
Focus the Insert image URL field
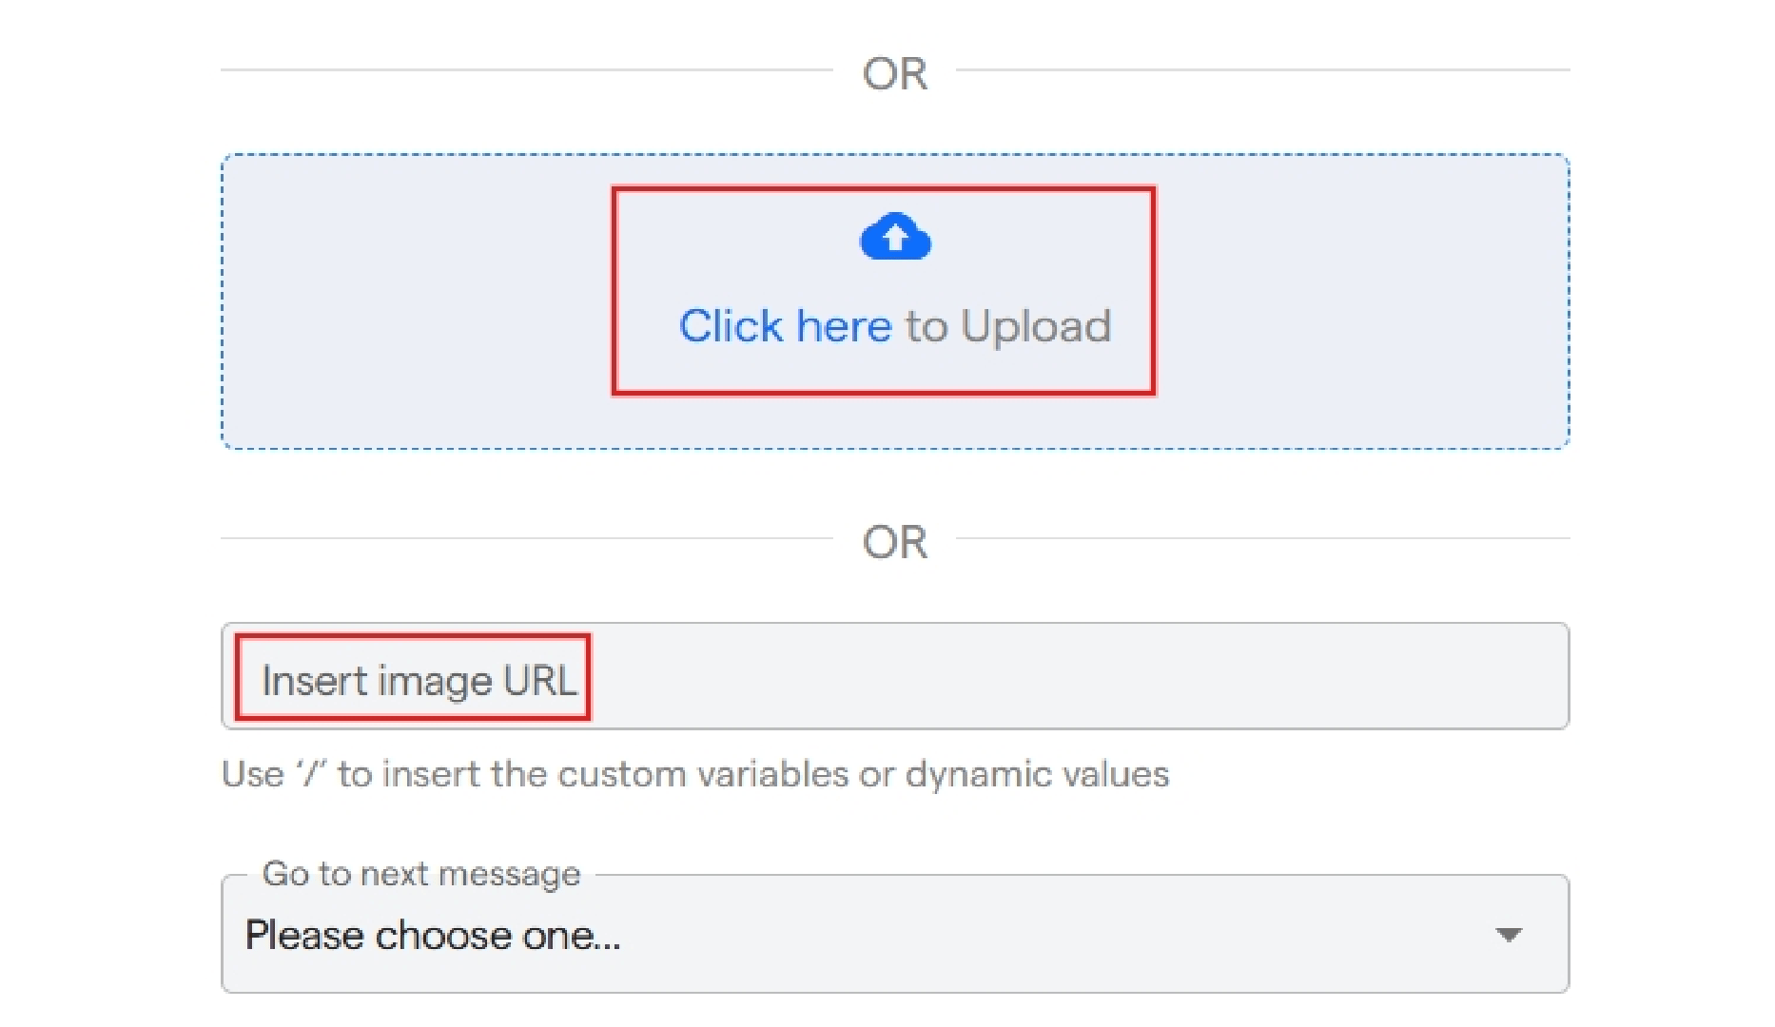[x=895, y=676]
